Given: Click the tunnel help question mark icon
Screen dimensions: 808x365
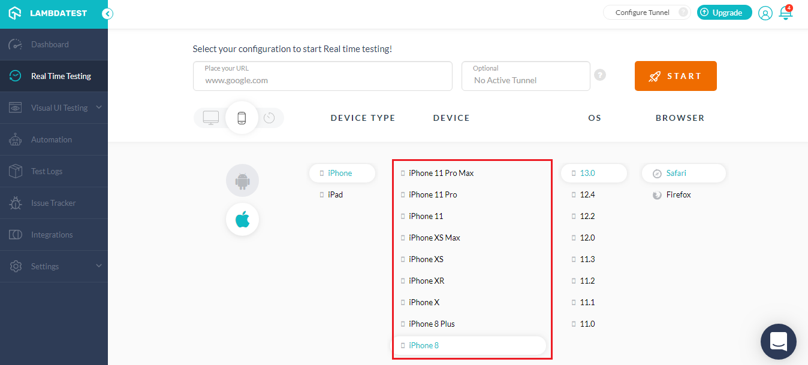Looking at the screenshot, I should (599, 75).
